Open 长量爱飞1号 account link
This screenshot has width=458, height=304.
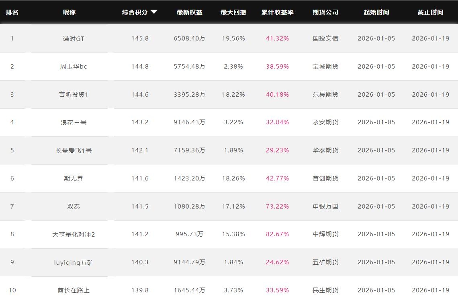coord(74,150)
